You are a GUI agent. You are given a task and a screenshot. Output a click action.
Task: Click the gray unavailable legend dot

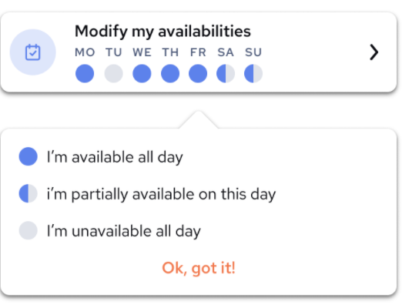28,230
